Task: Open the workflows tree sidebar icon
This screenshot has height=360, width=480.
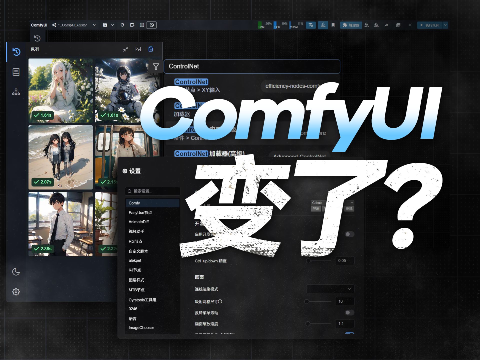Action: coord(16,92)
